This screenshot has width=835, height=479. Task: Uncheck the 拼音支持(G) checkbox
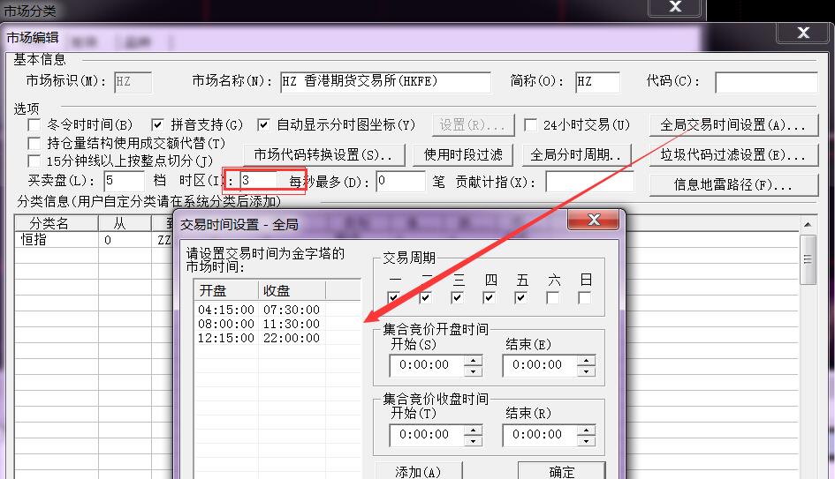coord(157,125)
